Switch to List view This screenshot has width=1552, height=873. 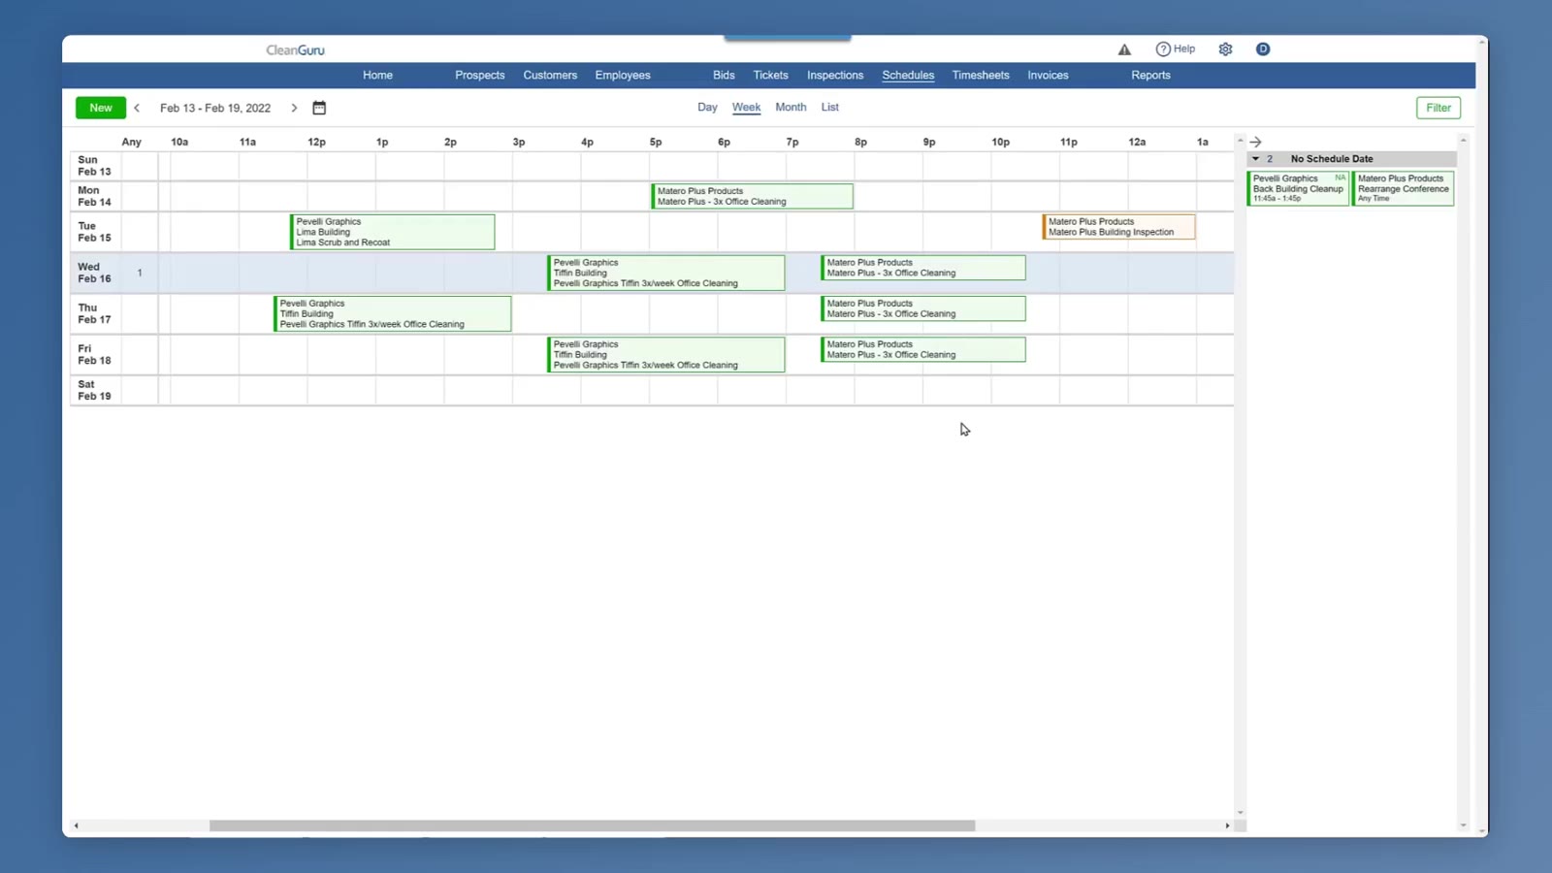click(x=829, y=108)
